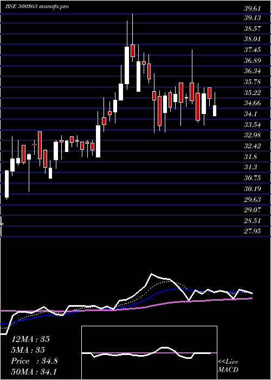Click the 32.42 price axis label
Image resolution: width=271 pixels, height=380 pixels.
pyautogui.click(x=253, y=146)
